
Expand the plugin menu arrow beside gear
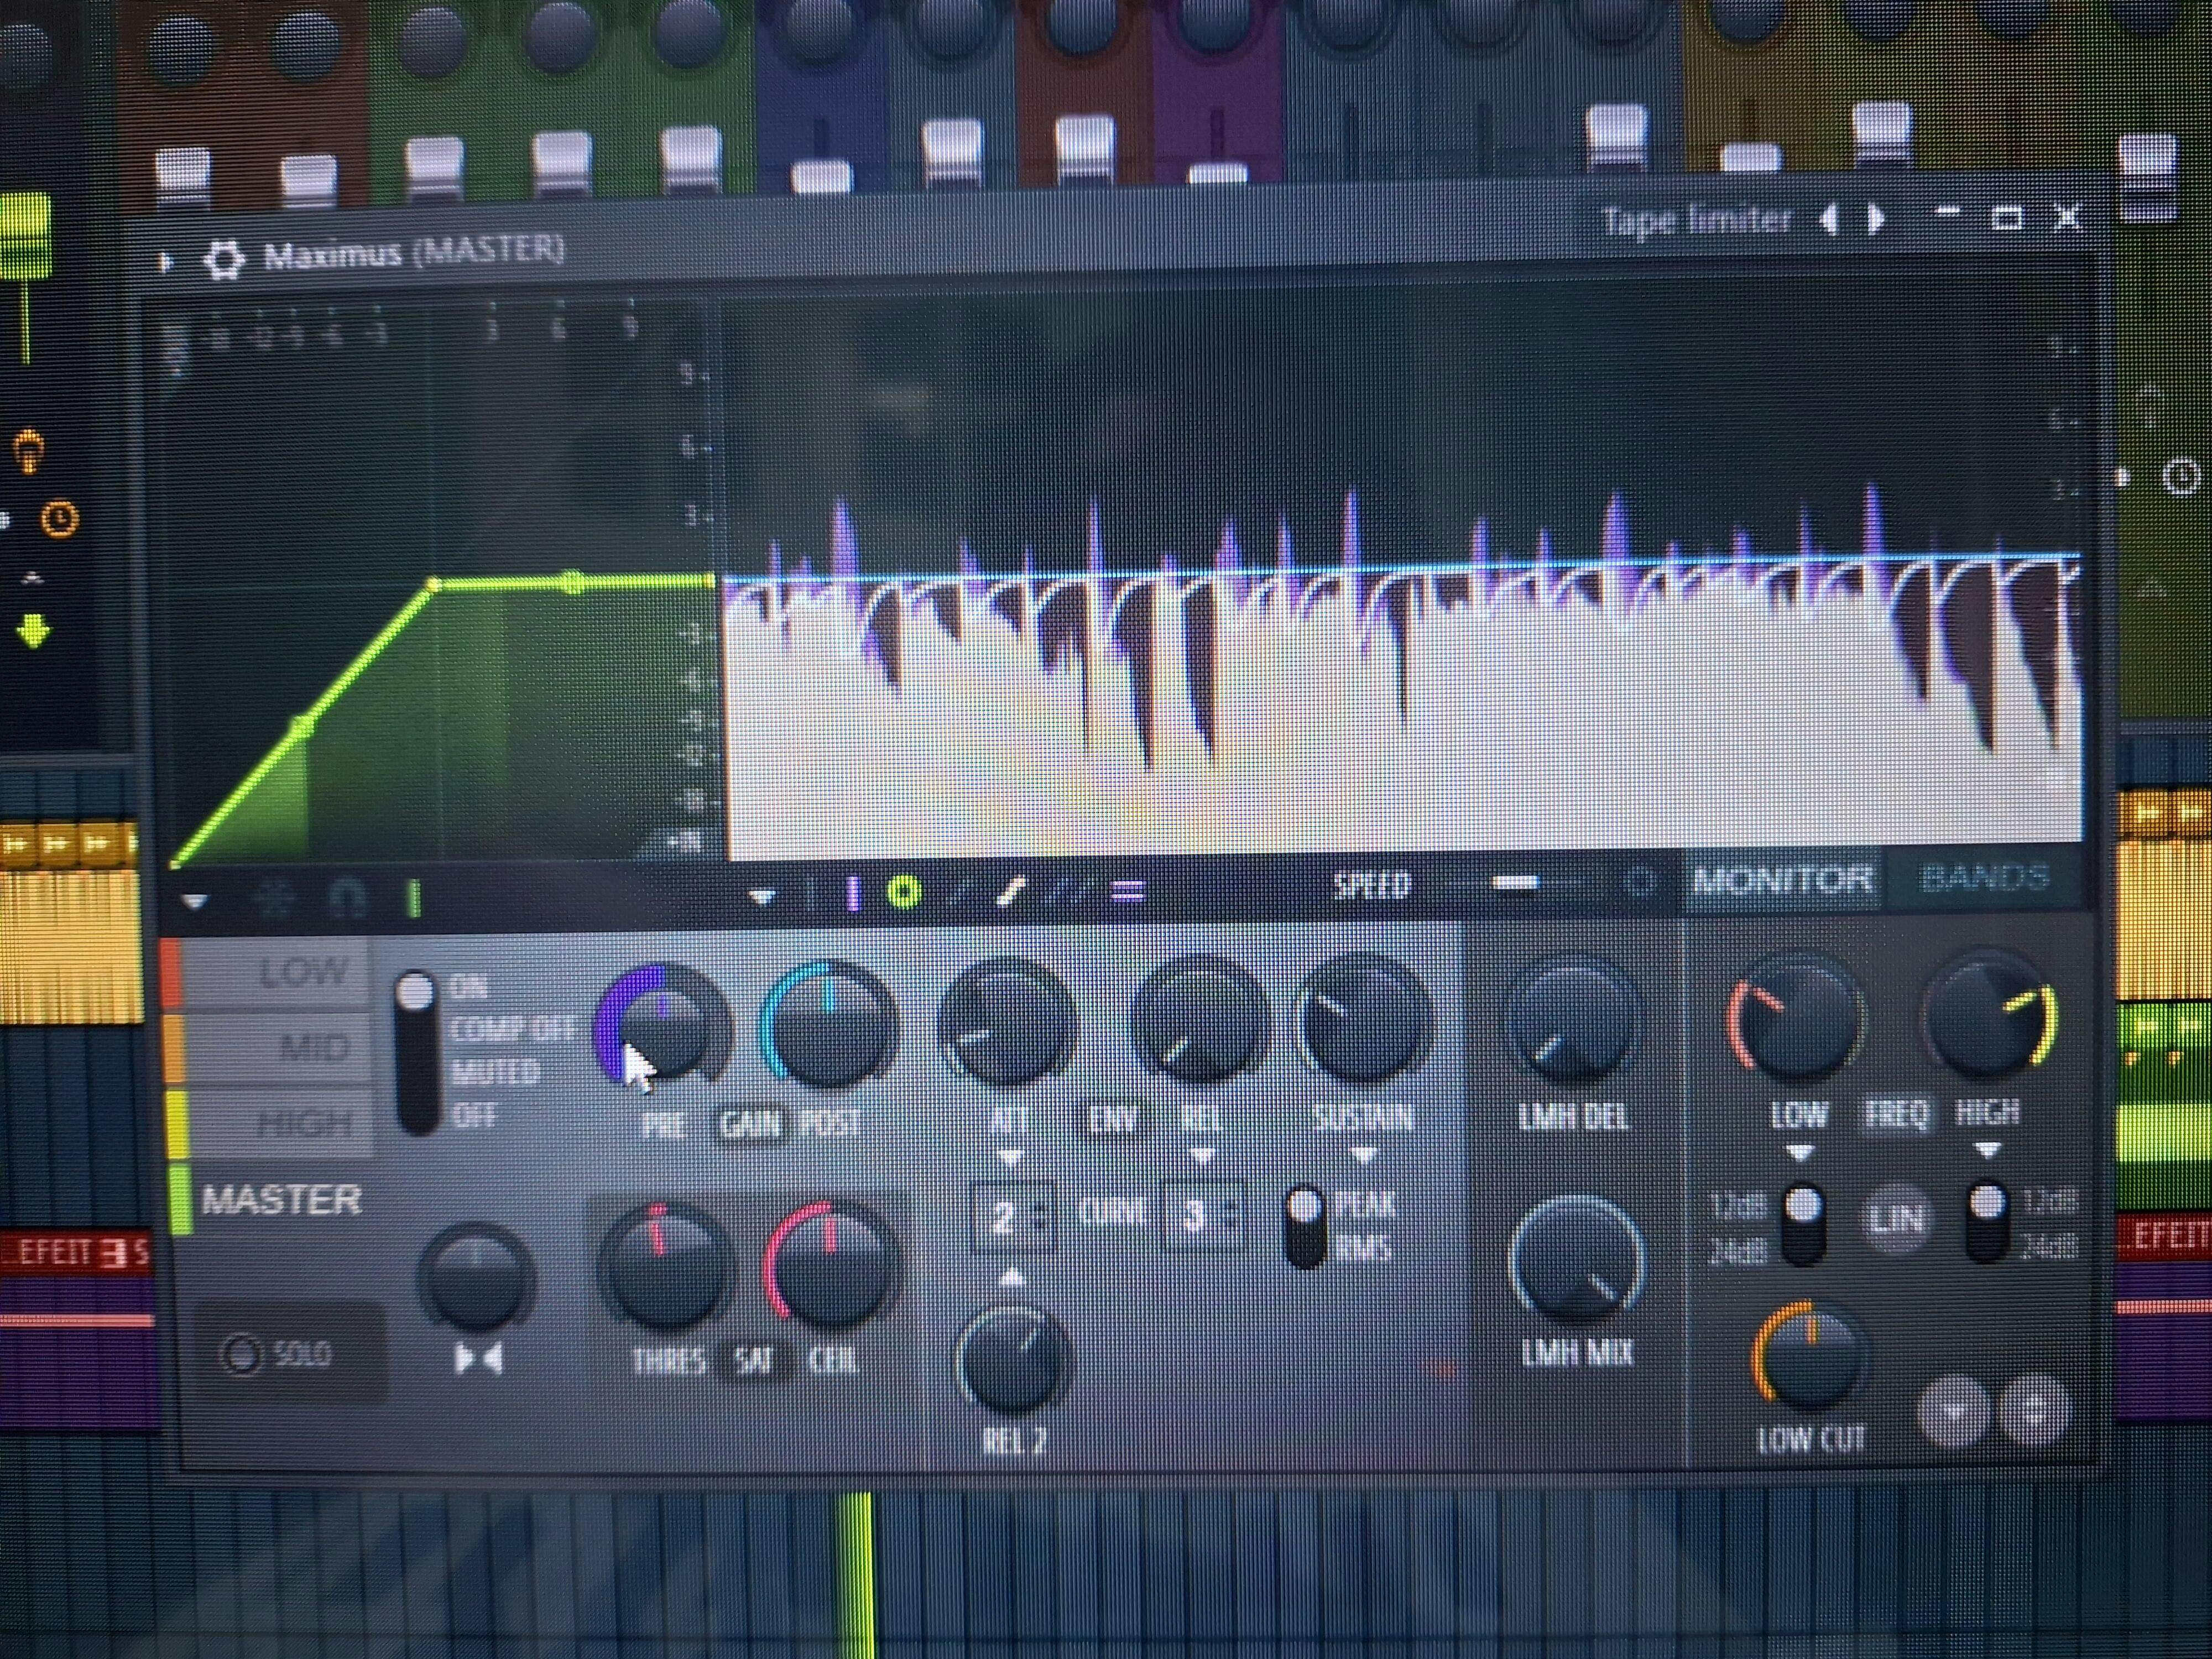coord(166,263)
